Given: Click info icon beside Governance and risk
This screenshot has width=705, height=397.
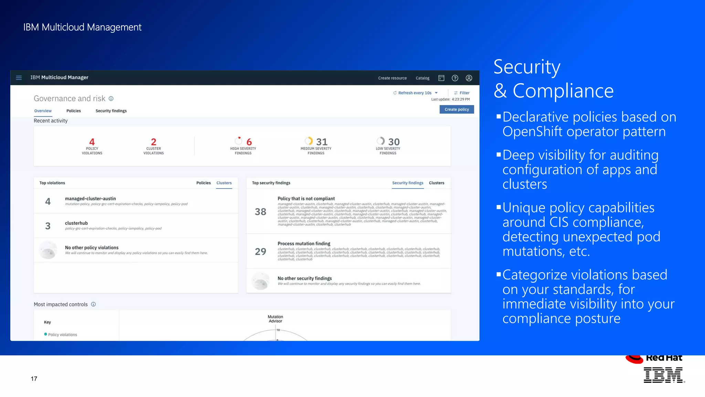Looking at the screenshot, I should click(x=111, y=99).
